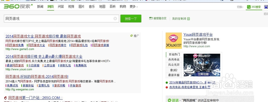Click sublink 免费试玩
Image resolution: width=268 pixels, height=102 pixels.
click(13, 85)
